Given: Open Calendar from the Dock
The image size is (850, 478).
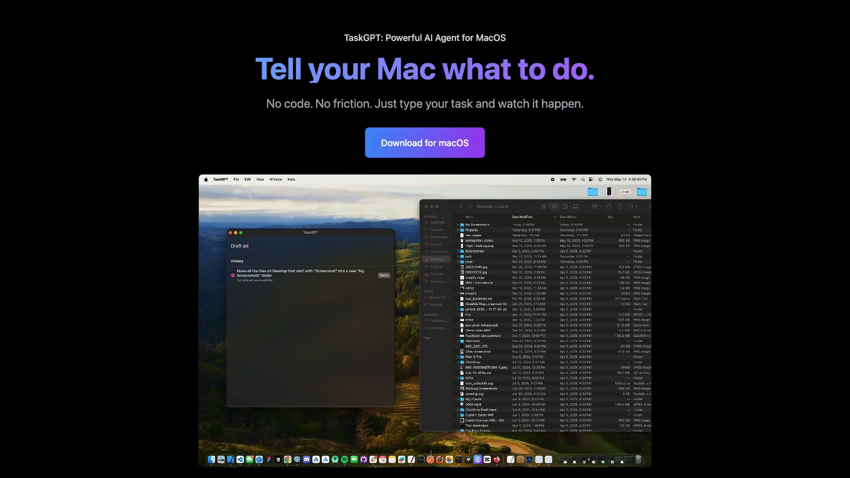Looking at the screenshot, I should tap(382, 459).
